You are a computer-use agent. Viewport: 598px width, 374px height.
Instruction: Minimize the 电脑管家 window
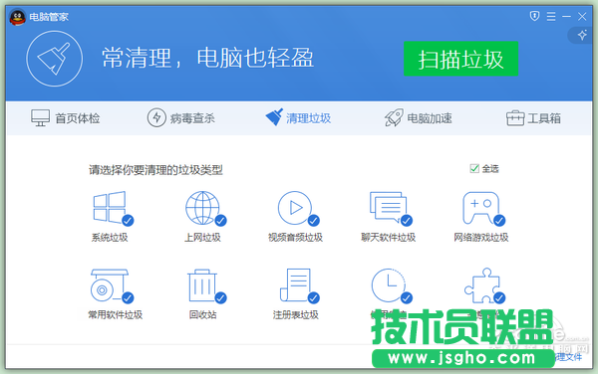pos(566,16)
